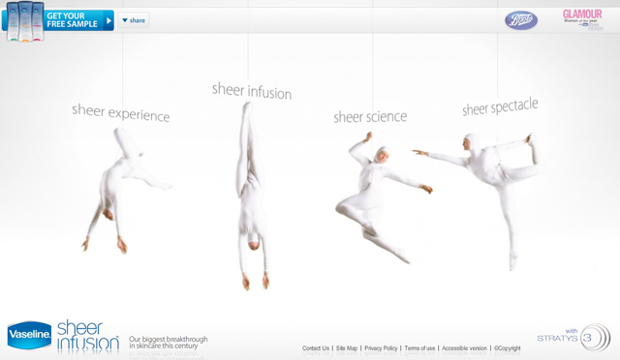Click the Vaseline logo
Screen dimensions: 620x360
(29, 335)
